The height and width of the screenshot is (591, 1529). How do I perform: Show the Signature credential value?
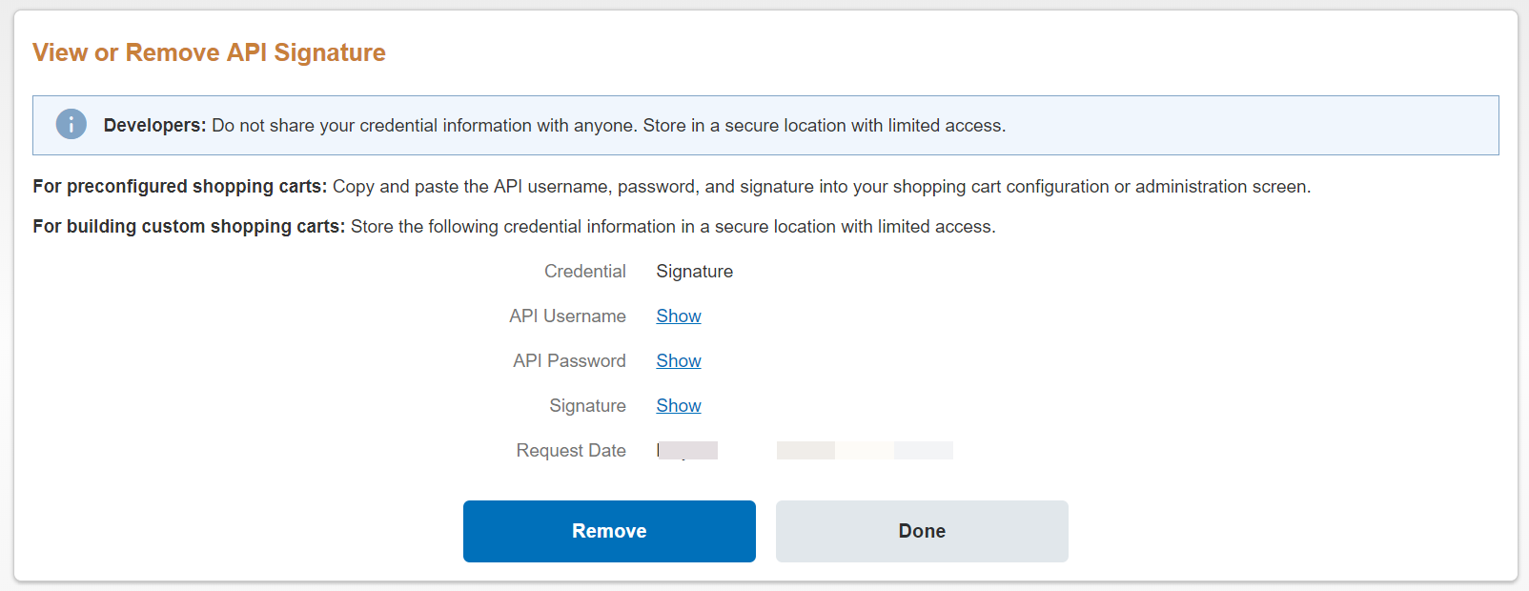679,405
